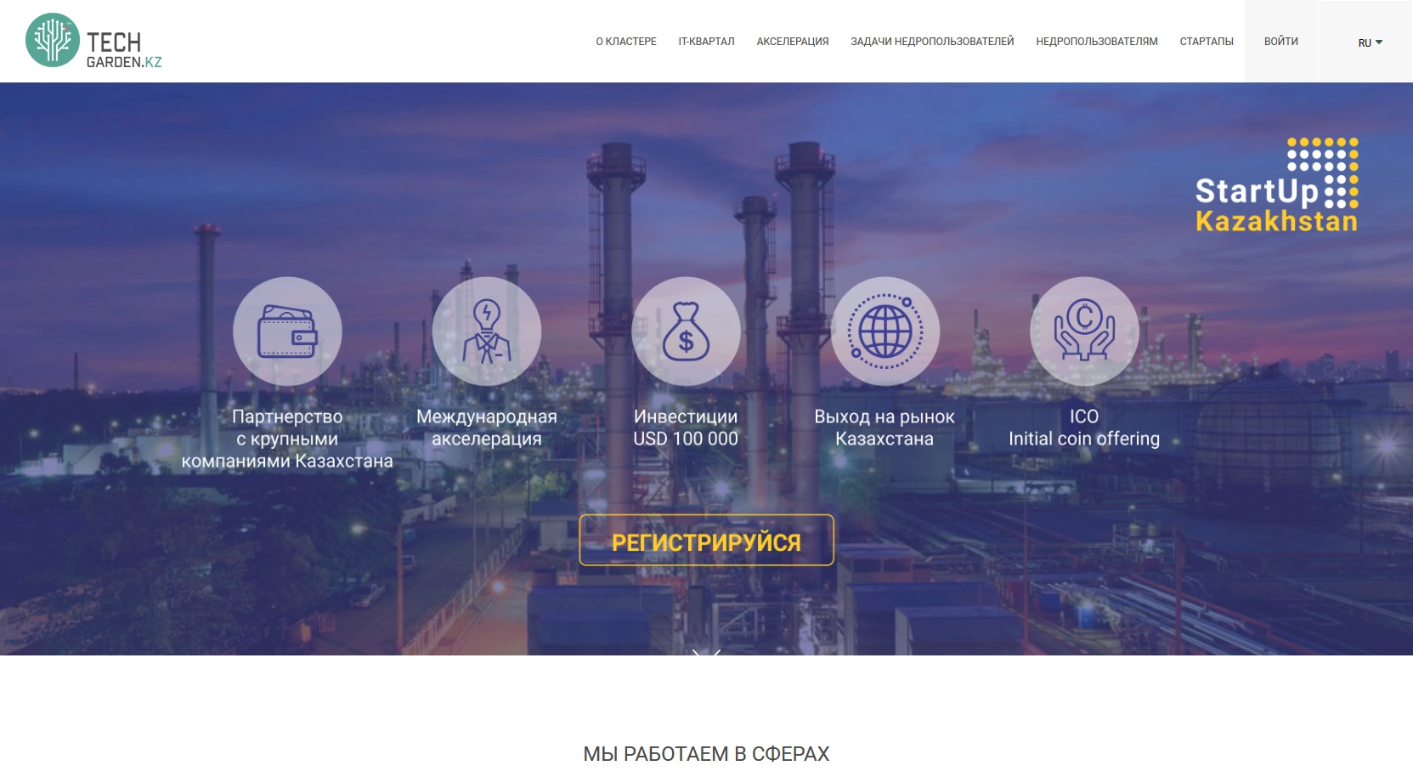The width and height of the screenshot is (1413, 777).
Task: Select НЕДРОПОЛЬЗОВАТЕЛЯМ in navigation
Action: click(1097, 42)
